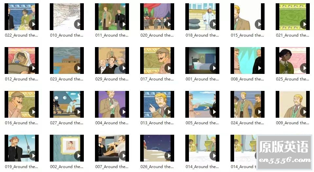
Task: Click play icon on 002_Around the portrait video
Action: [78, 156]
